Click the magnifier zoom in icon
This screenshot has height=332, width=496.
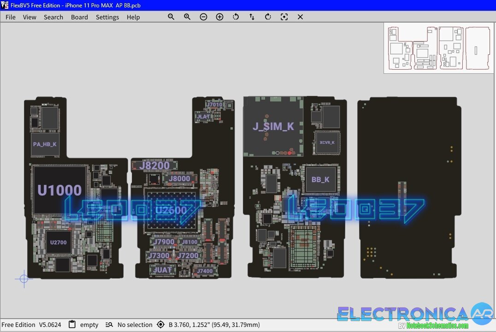pos(187,17)
